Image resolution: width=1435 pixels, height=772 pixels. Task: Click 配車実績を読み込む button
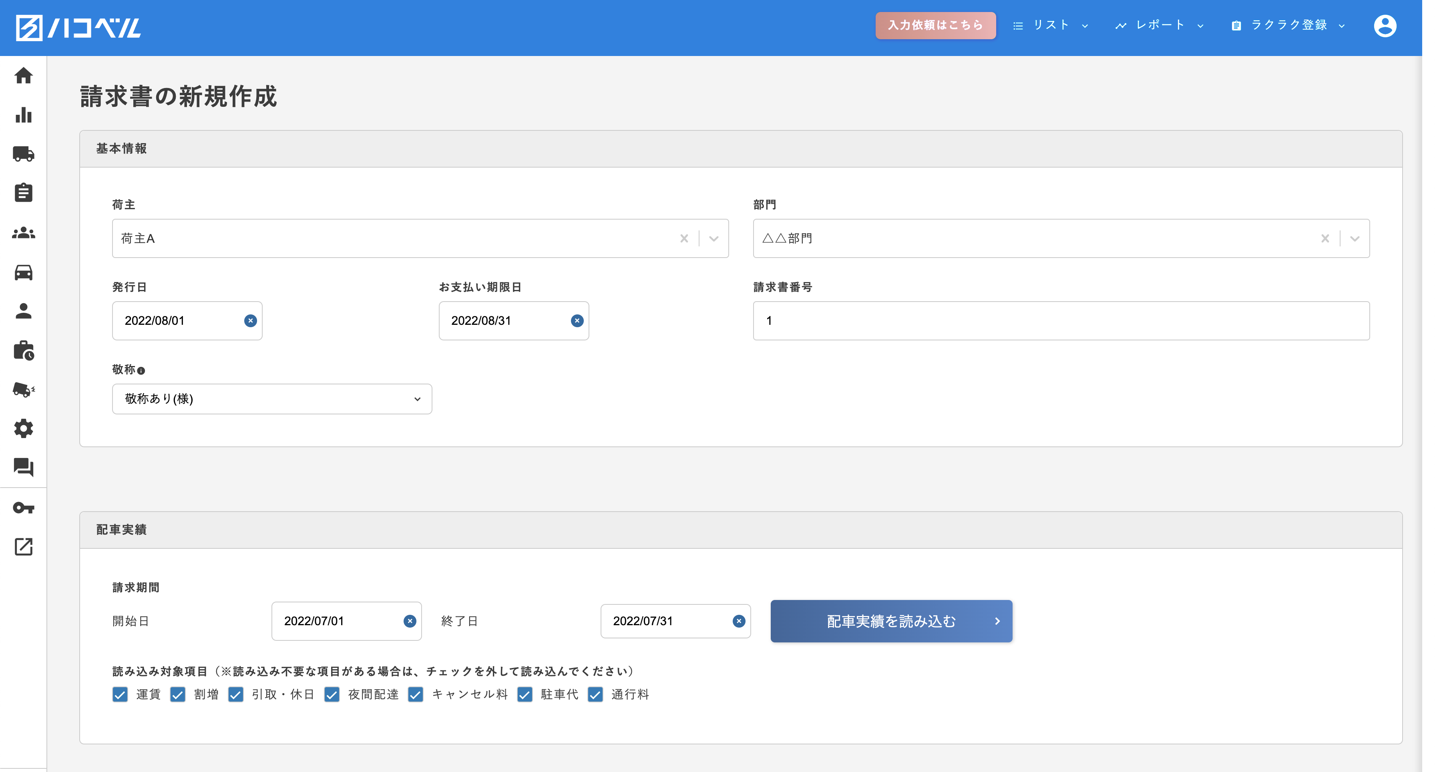[x=891, y=621]
